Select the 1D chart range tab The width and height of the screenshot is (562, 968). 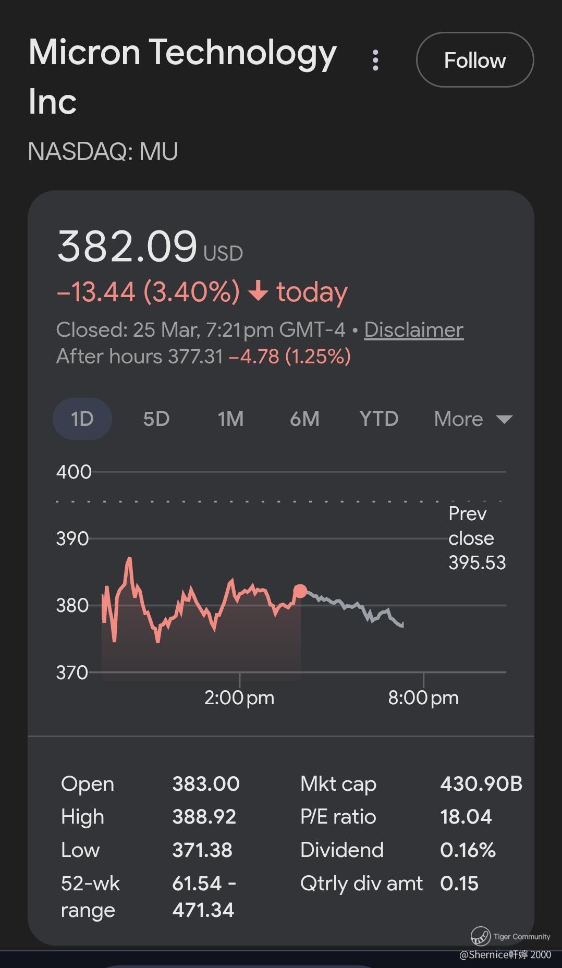[82, 419]
